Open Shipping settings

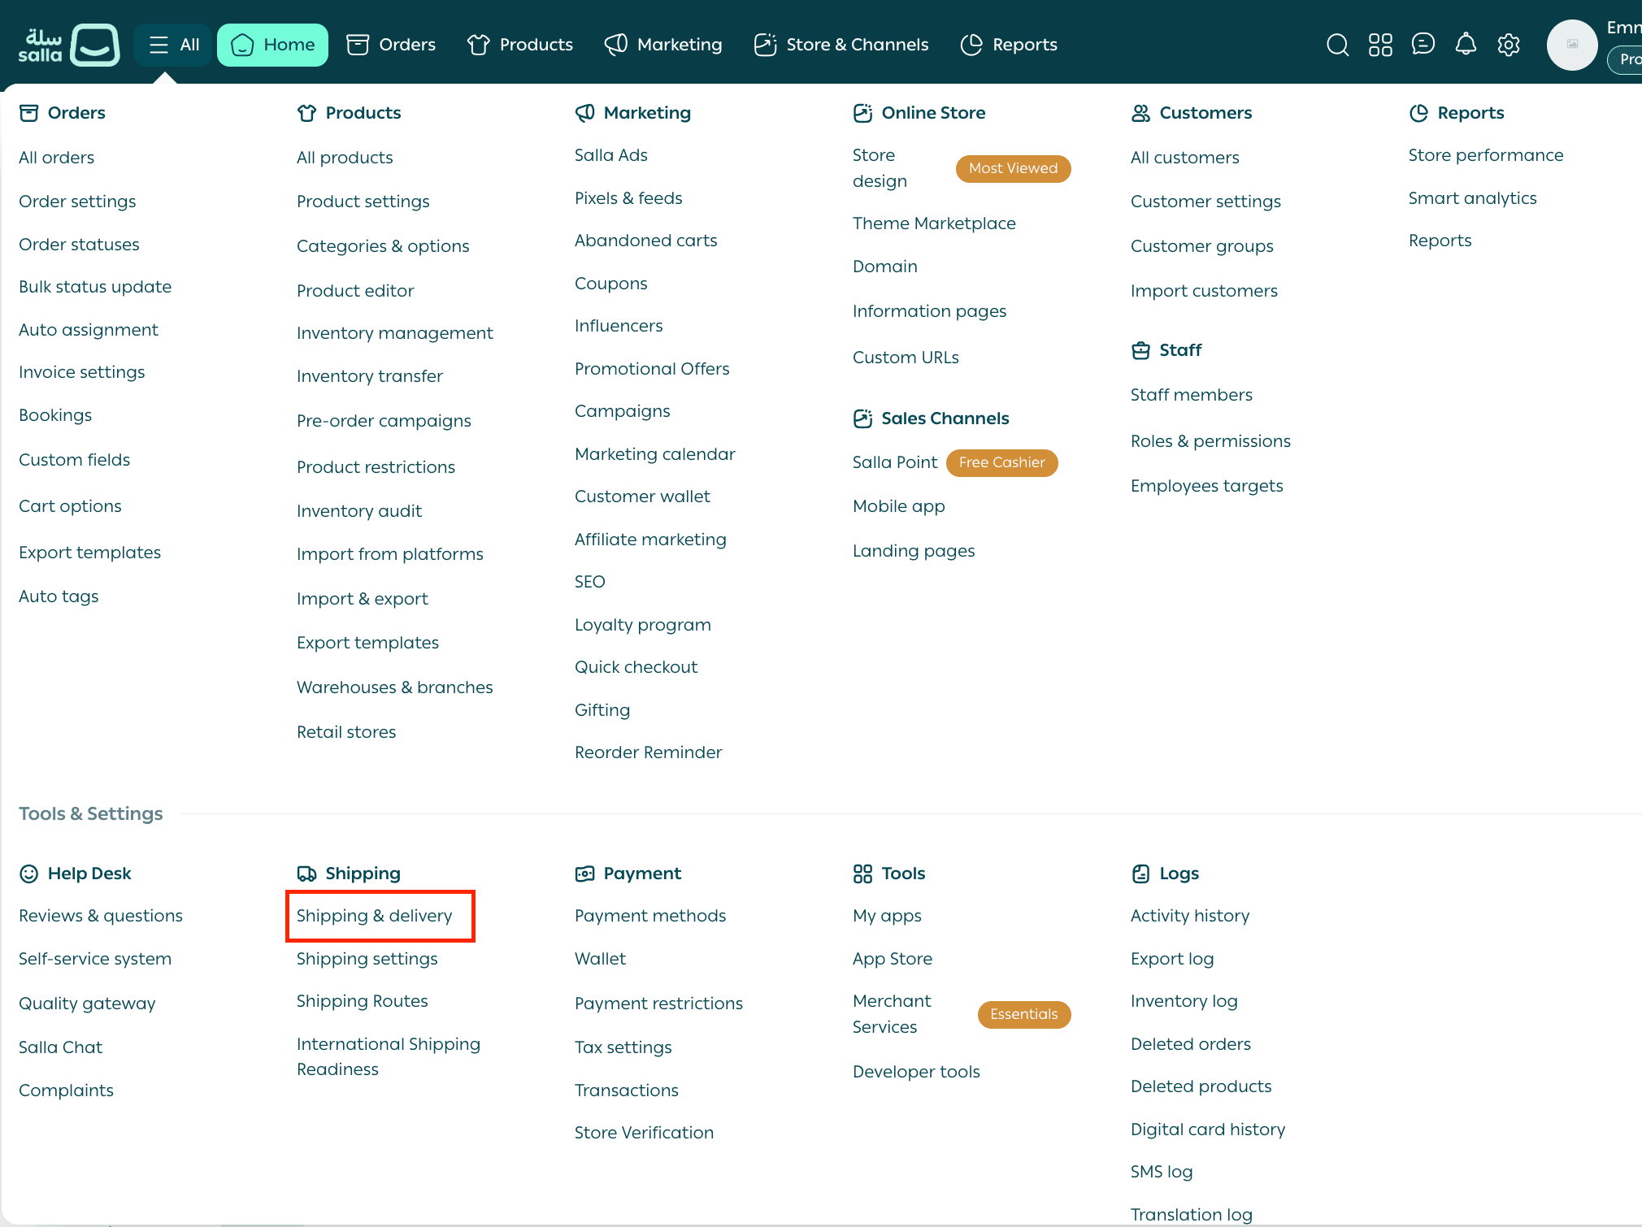[x=367, y=959]
